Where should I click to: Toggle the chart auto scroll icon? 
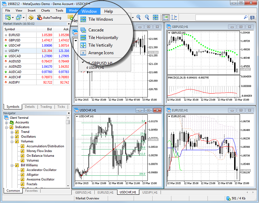(166, 17)
